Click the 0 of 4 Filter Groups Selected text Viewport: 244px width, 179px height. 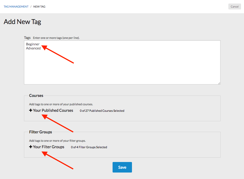[x=89, y=147]
